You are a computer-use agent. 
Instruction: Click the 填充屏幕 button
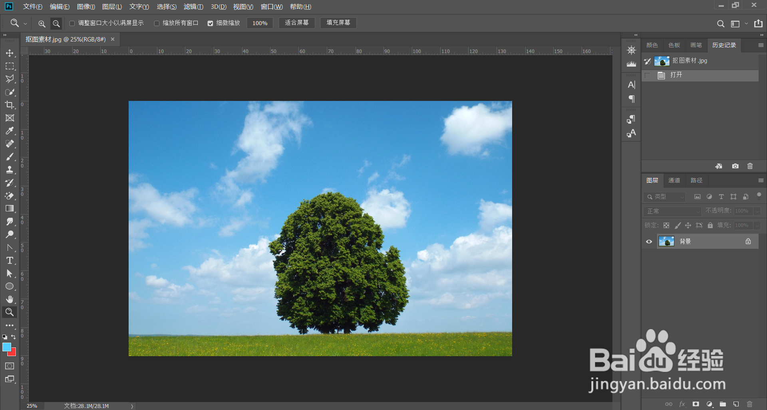[x=338, y=23]
